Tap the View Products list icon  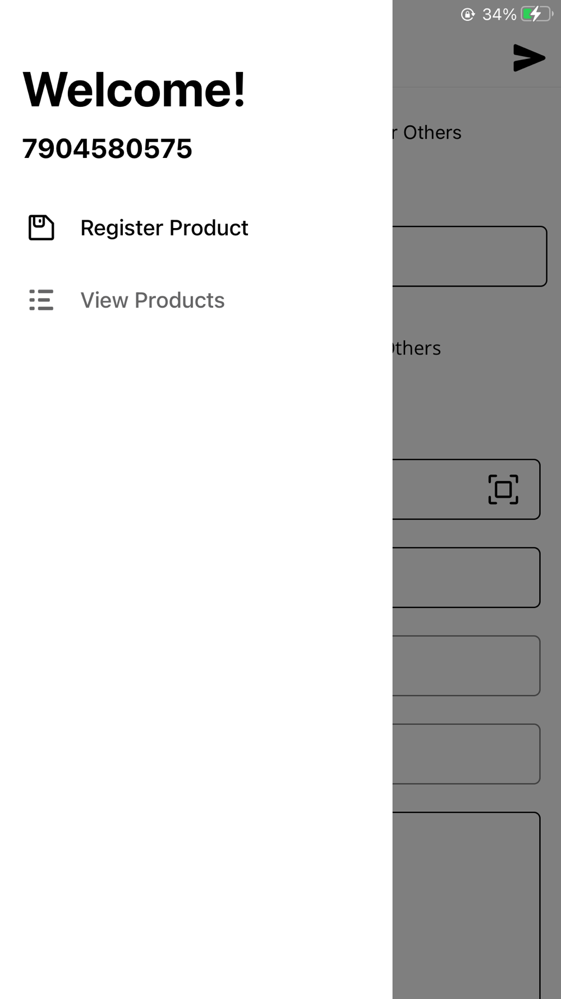click(x=41, y=300)
